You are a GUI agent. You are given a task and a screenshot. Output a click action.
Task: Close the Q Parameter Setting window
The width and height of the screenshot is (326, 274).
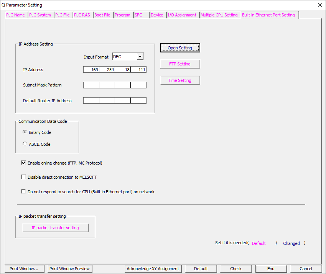coord(319,5)
